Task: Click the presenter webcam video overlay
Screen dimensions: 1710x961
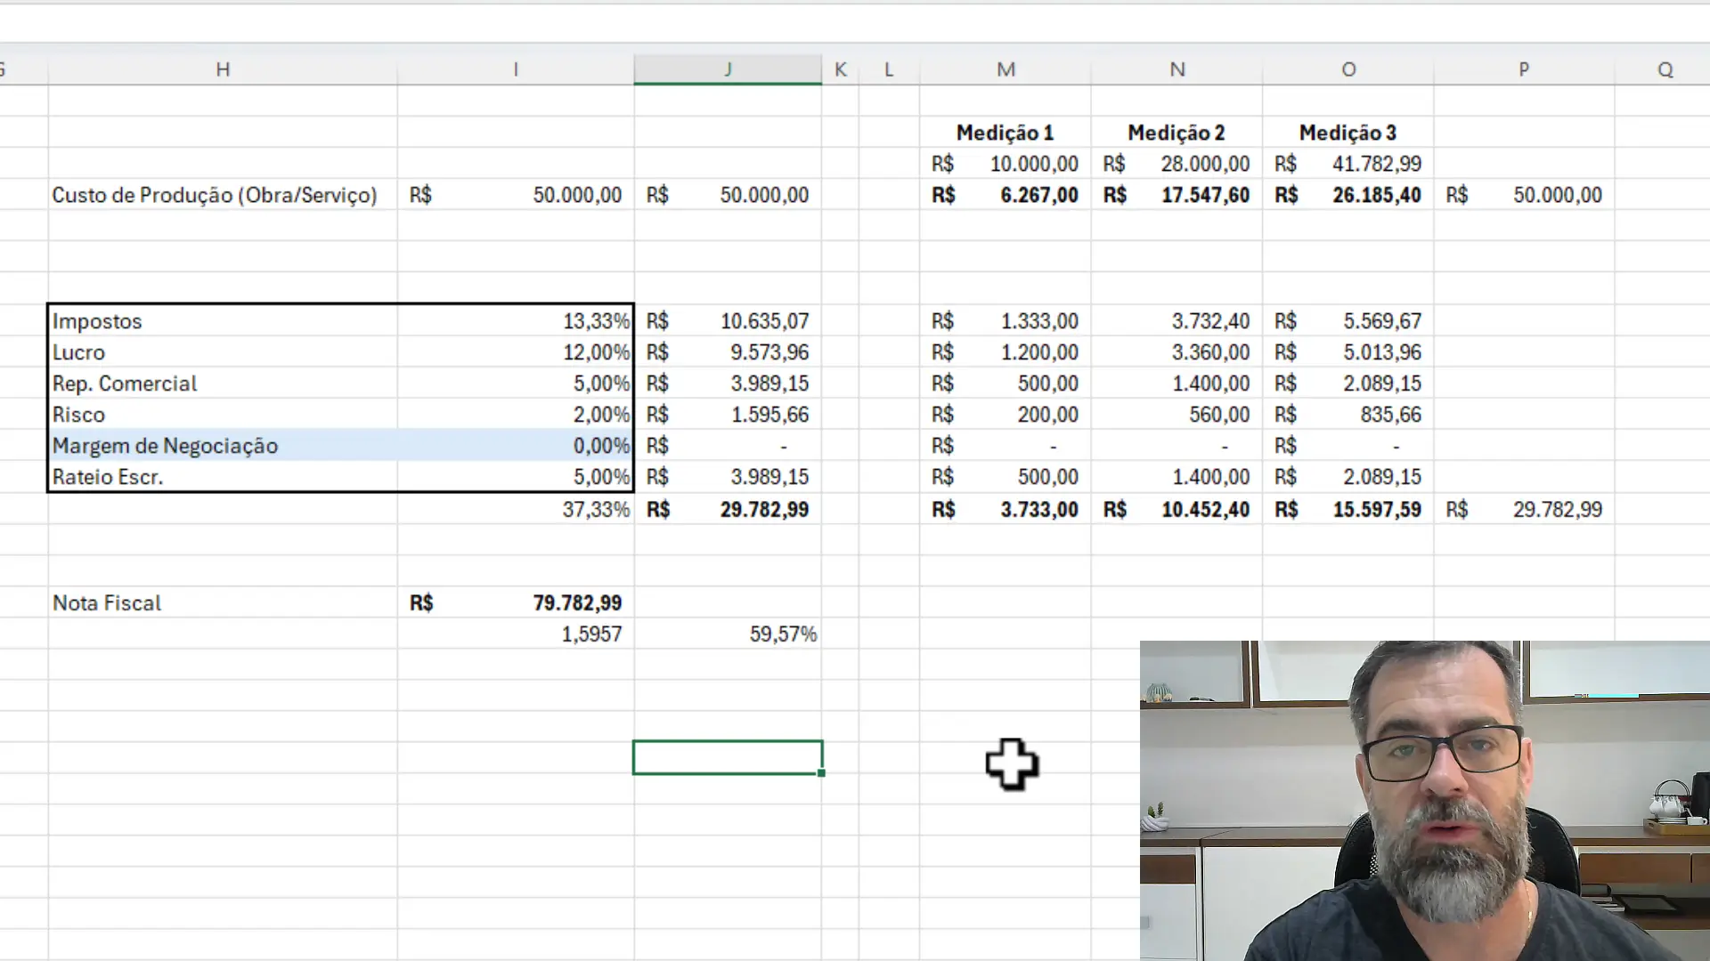Action: (x=1424, y=800)
